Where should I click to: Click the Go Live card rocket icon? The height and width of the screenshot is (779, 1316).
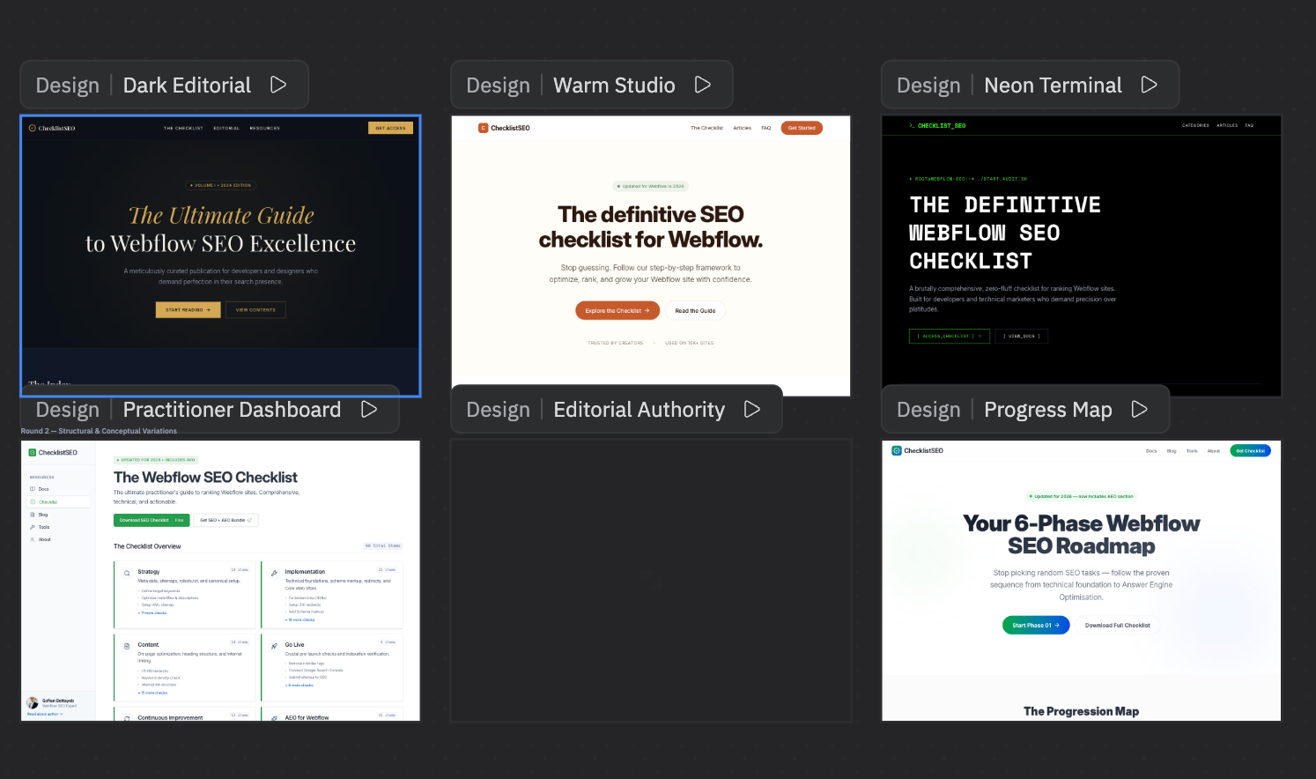[x=274, y=646]
